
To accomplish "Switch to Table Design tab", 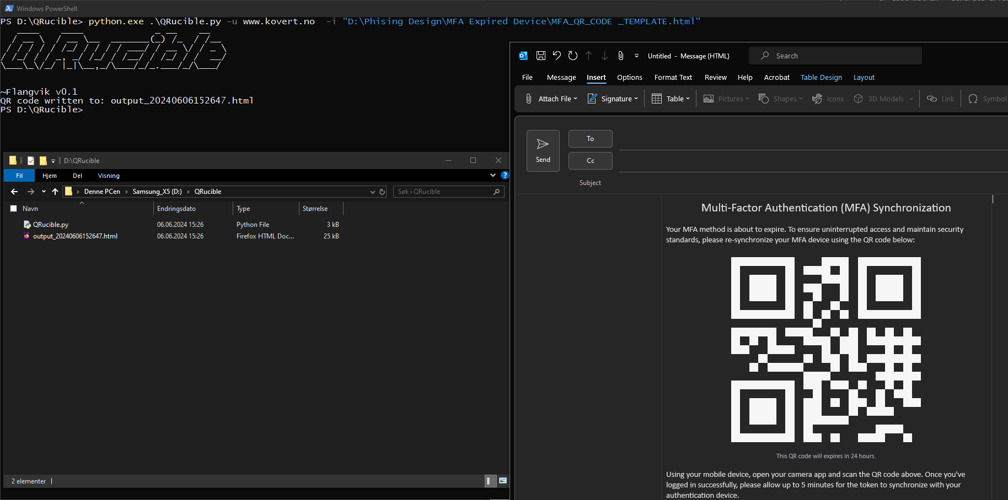I will [x=821, y=78].
